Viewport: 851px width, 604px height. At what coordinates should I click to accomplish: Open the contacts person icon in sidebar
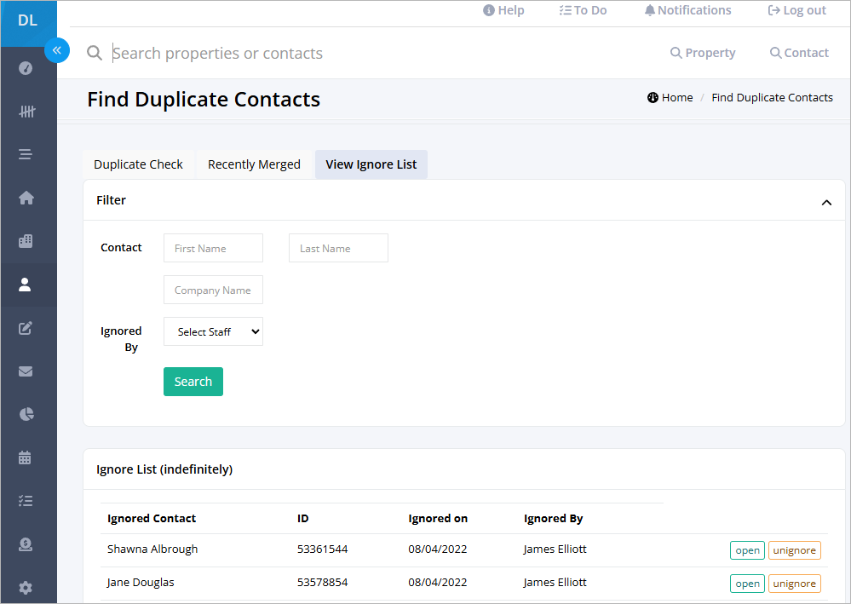point(25,285)
